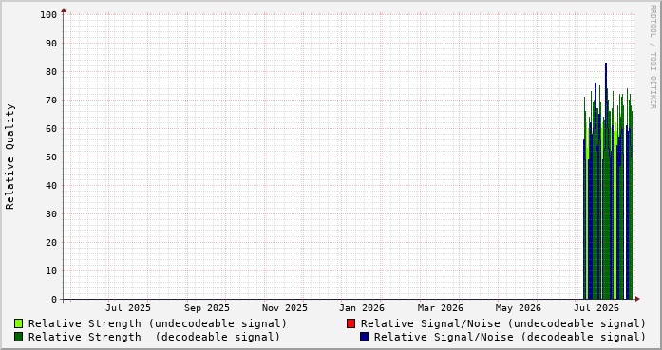Click the red undecodeable signal/noise swatch

point(350,323)
